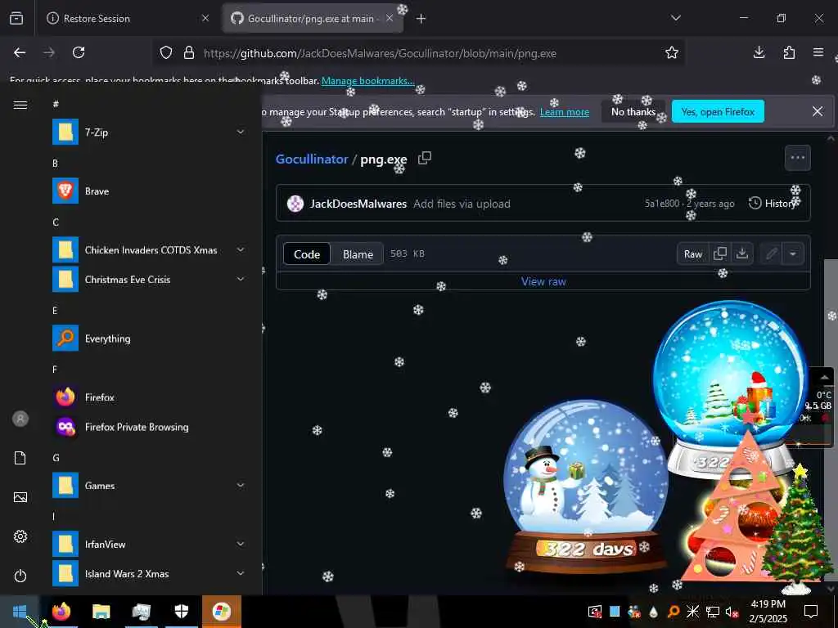
Task: Switch to the Blame view tab
Action: (358, 254)
